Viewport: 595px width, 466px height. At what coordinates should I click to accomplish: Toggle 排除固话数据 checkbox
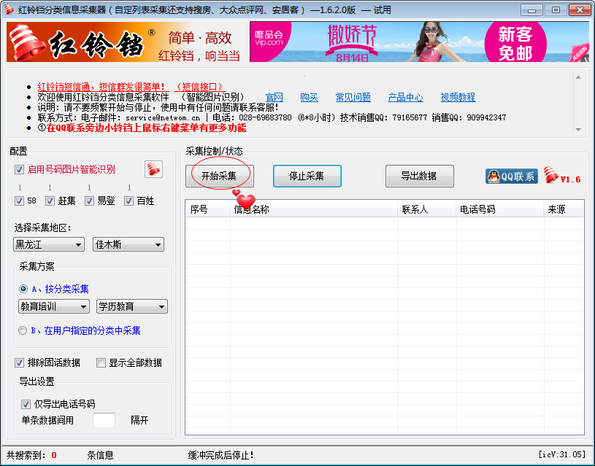click(20, 363)
